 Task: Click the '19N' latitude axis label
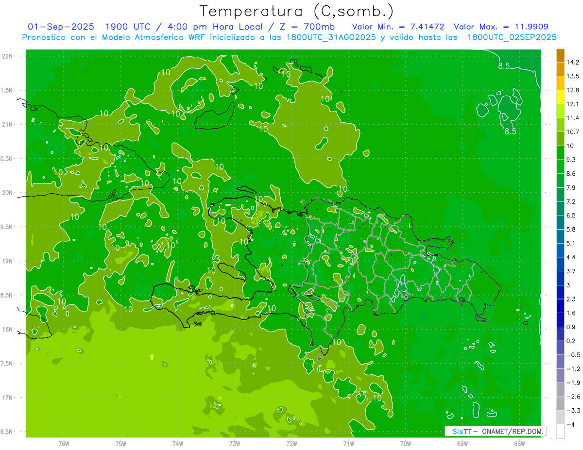click(x=8, y=261)
